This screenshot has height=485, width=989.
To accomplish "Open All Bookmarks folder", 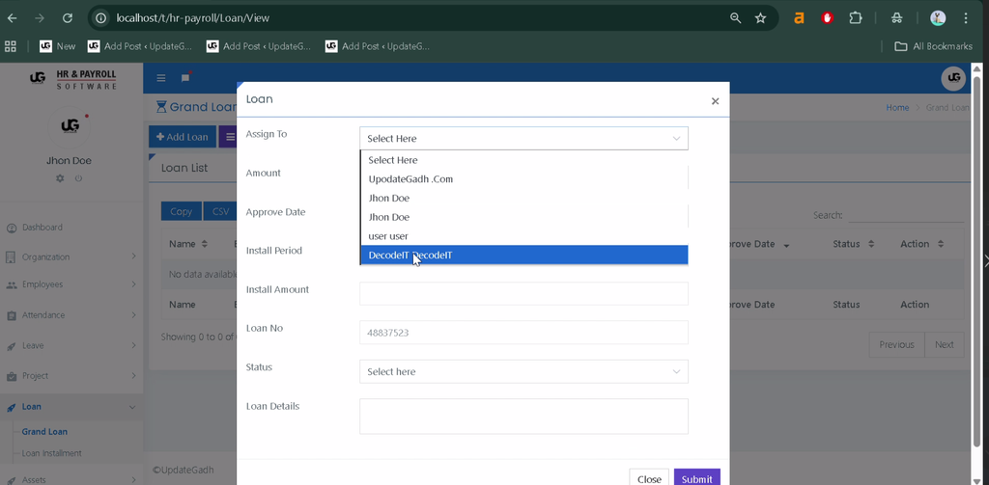I will (934, 46).
